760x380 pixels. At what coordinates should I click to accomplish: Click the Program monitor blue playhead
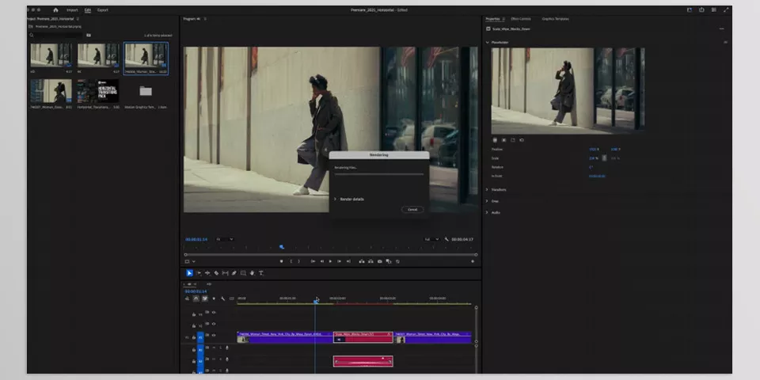282,247
